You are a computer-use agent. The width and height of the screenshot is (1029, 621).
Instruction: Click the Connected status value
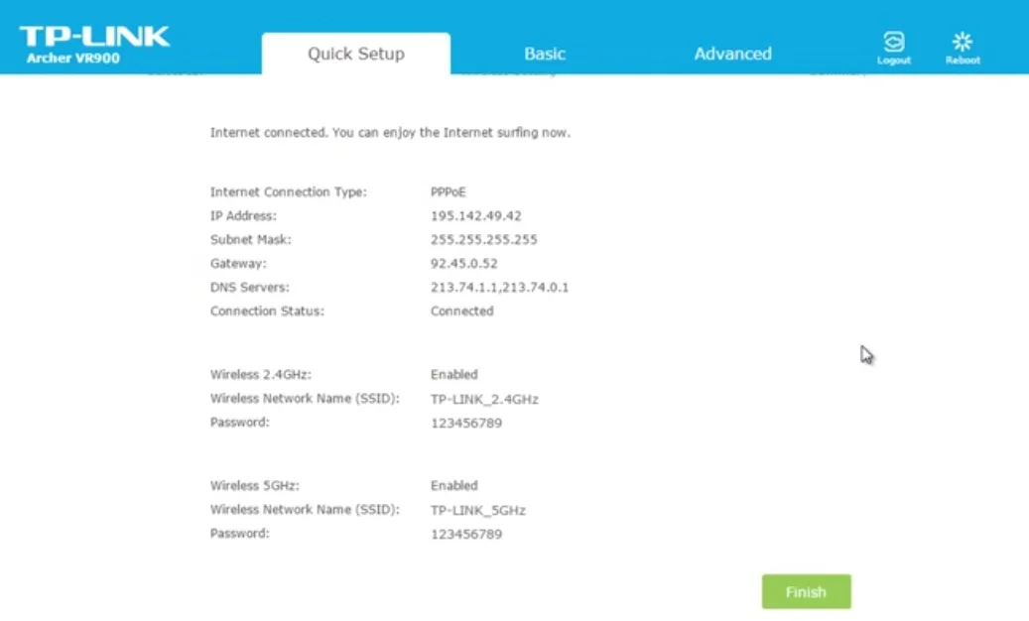(462, 310)
